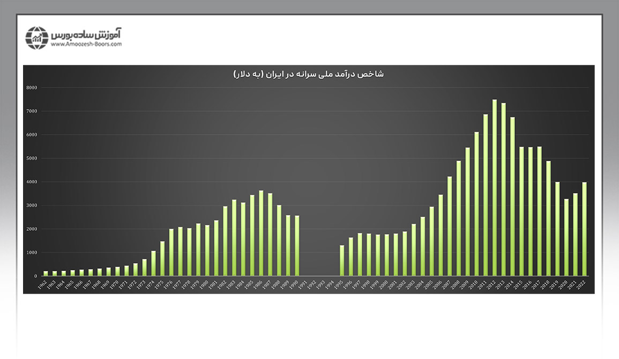Click the 5000 y-axis value label
Screen dimensions: 619x359
[x=32, y=158]
